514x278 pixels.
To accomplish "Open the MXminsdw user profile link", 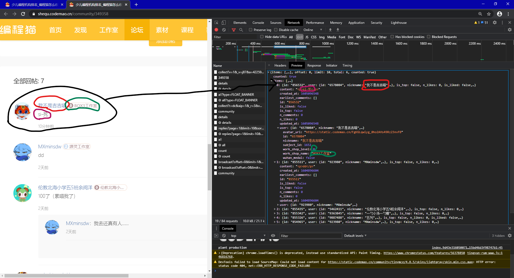I will pos(50,146).
